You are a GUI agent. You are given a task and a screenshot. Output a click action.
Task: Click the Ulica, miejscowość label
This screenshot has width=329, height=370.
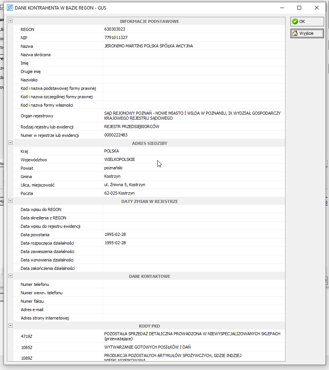pyautogui.click(x=37, y=185)
